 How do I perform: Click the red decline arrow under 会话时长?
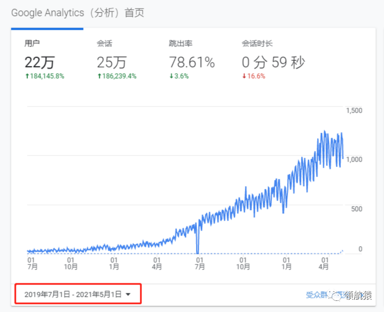point(244,75)
